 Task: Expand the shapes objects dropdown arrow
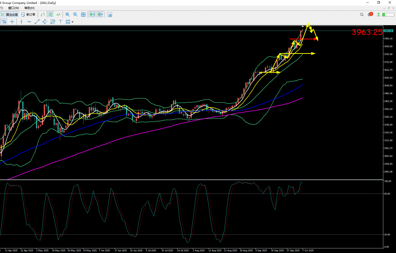point(73,22)
